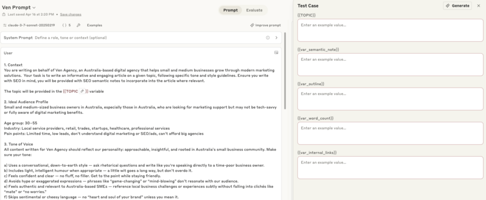
Task: Close the Test Case panel
Action: tap(478, 6)
